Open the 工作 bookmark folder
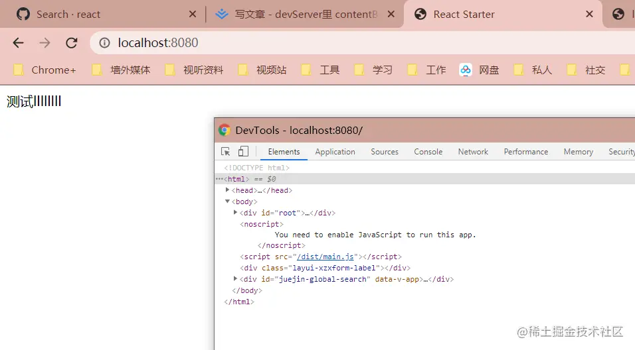This screenshot has height=350, width=635. (427, 70)
